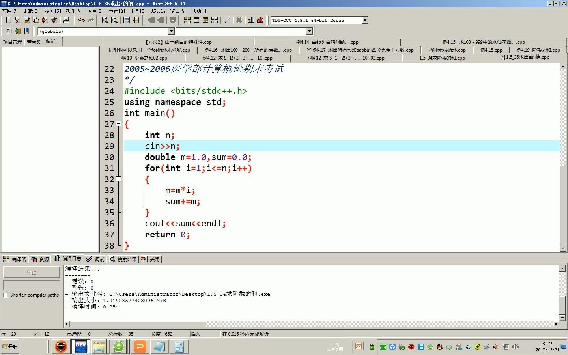568x355 pixels.
Task: Click the Run program toolbar icon
Action: click(x=196, y=20)
